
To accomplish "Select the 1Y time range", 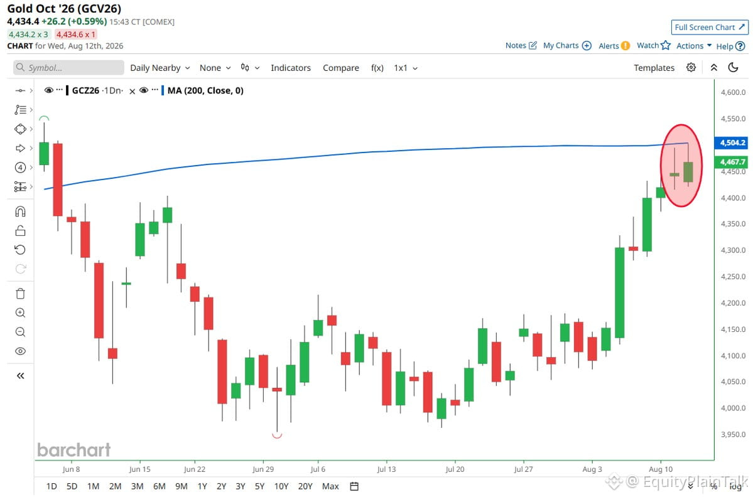I will tap(202, 486).
